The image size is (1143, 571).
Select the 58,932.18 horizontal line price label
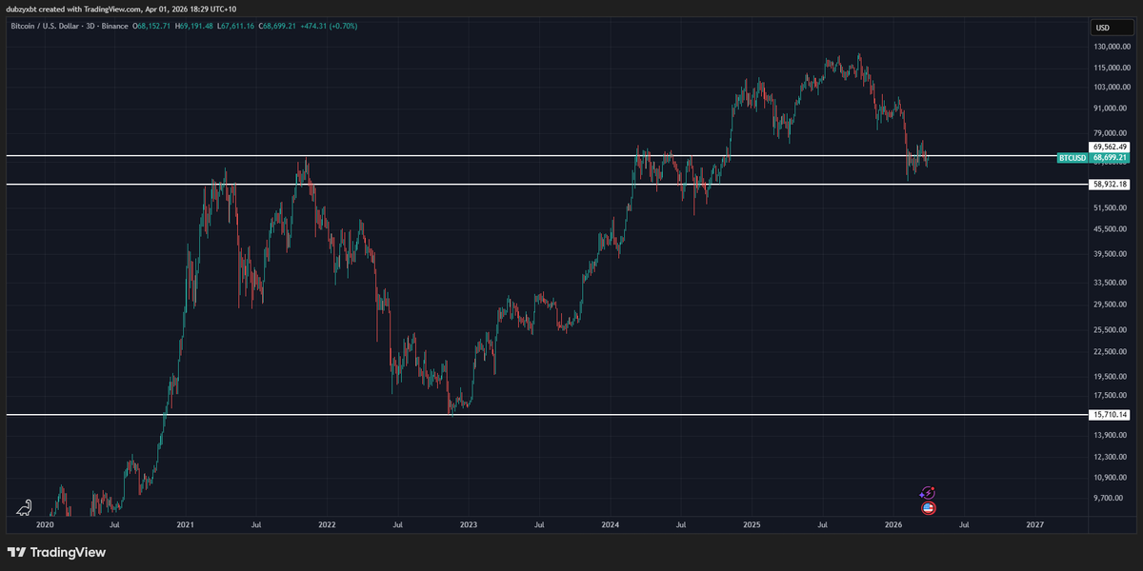[1110, 184]
